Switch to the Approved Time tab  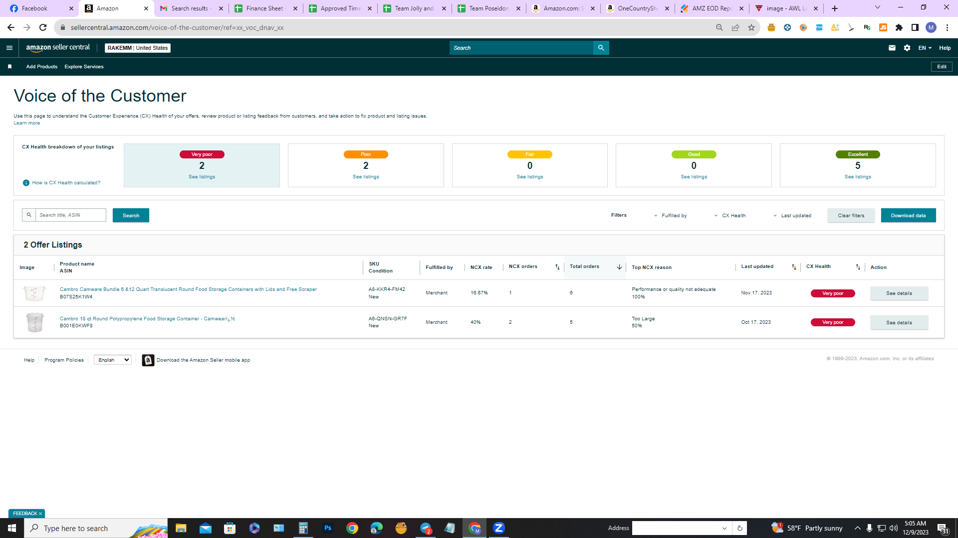340,8
